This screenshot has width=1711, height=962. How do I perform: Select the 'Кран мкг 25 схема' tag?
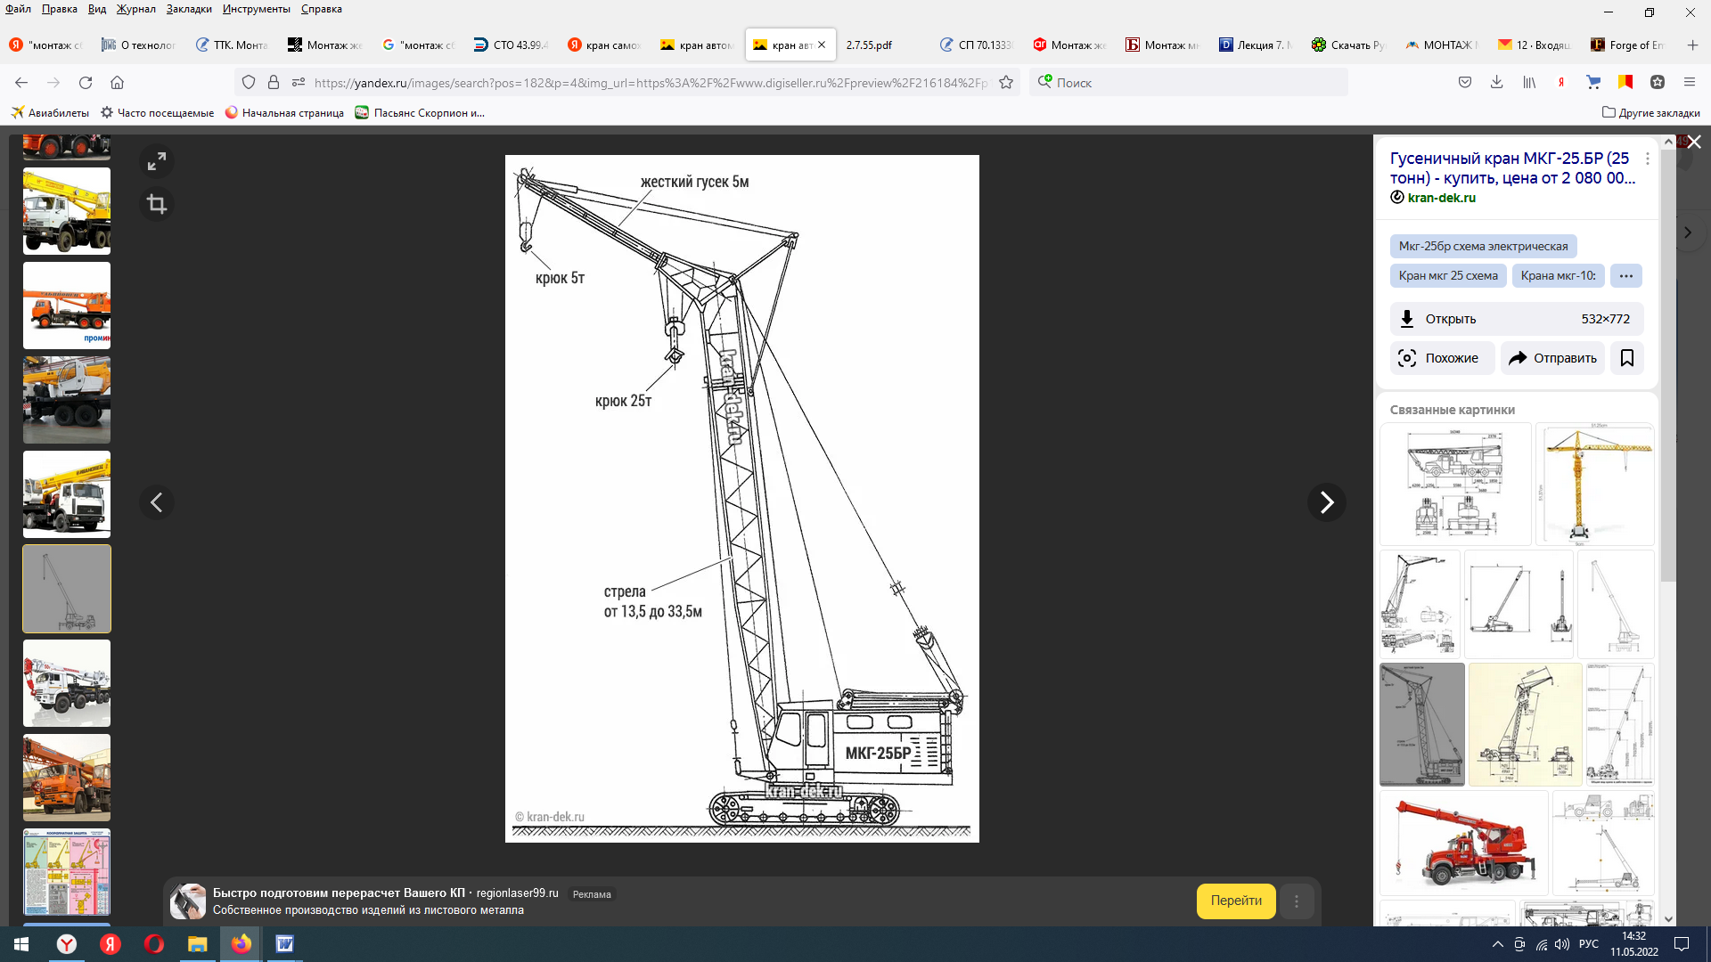[x=1448, y=276]
